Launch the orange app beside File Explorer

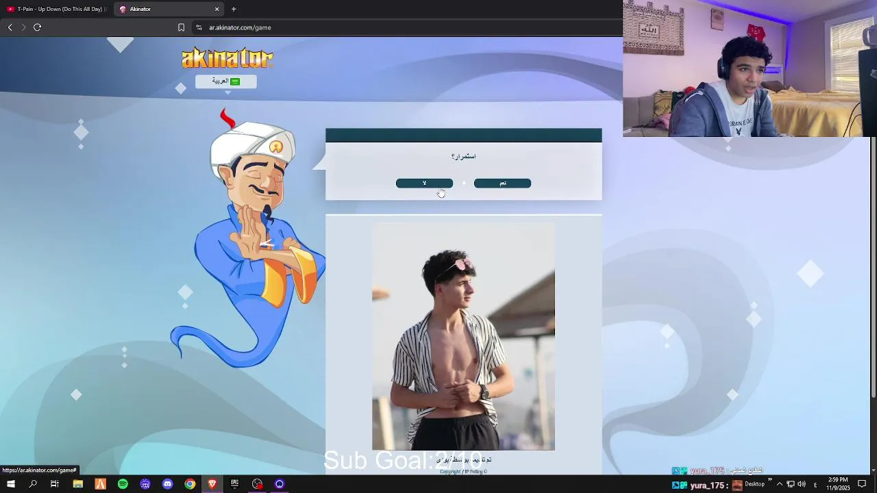tap(101, 484)
